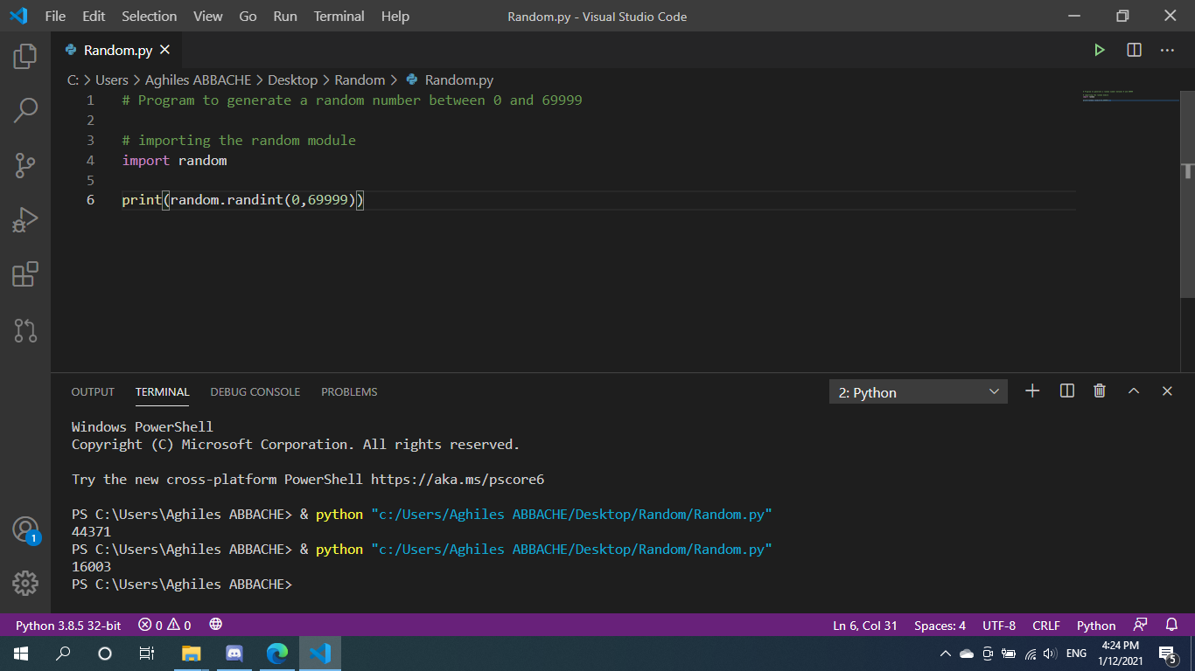Change file encoding via 'UTF-8'
Screen dimensions: 1195x671
tap(999, 626)
